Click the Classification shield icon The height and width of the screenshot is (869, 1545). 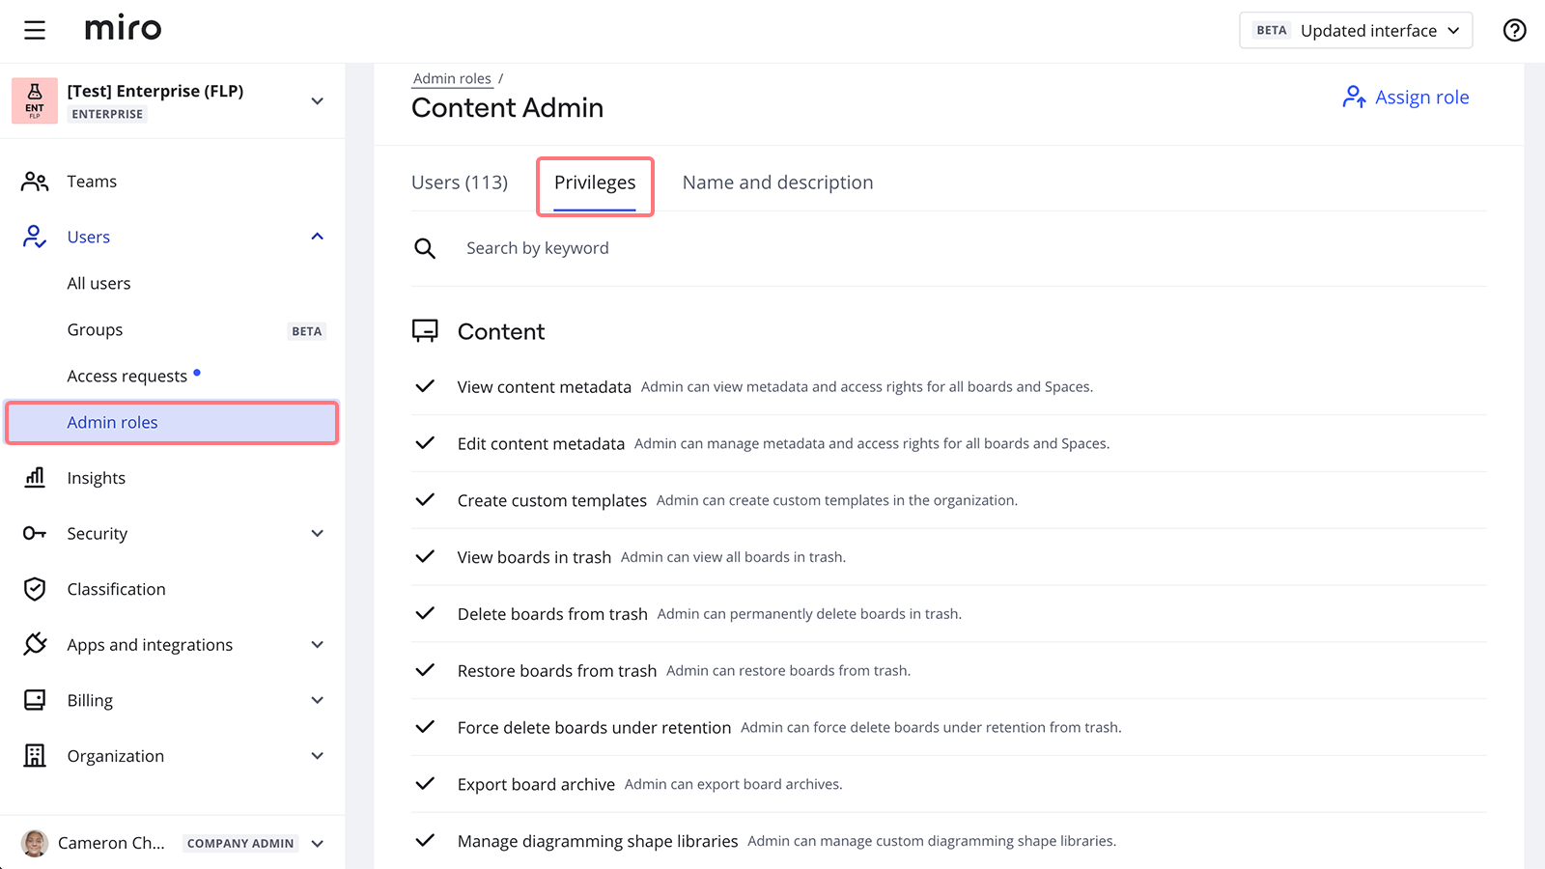pos(35,589)
